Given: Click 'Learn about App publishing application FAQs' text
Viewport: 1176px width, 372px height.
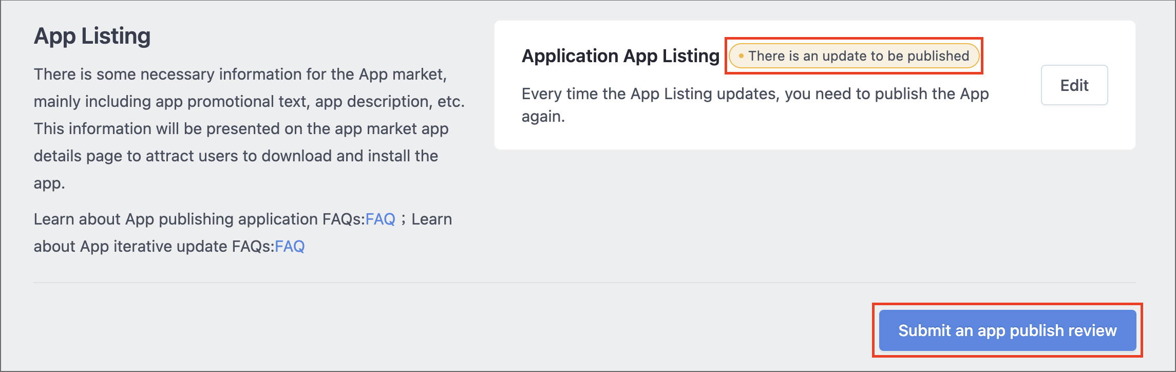Looking at the screenshot, I should click(199, 219).
